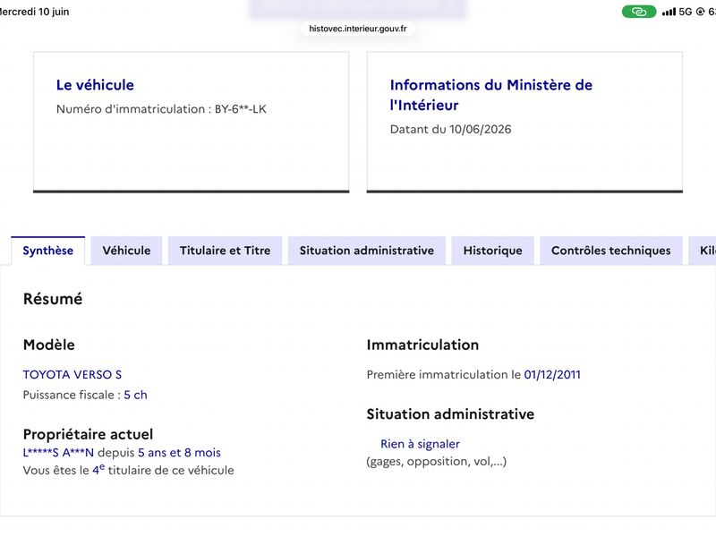The width and height of the screenshot is (716, 537).
Task: Click the 'Situation administrative' summary heading
Action: pyautogui.click(x=450, y=414)
